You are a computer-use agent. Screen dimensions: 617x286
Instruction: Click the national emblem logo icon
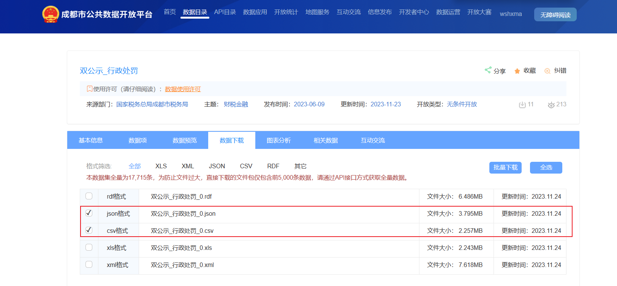click(x=51, y=14)
